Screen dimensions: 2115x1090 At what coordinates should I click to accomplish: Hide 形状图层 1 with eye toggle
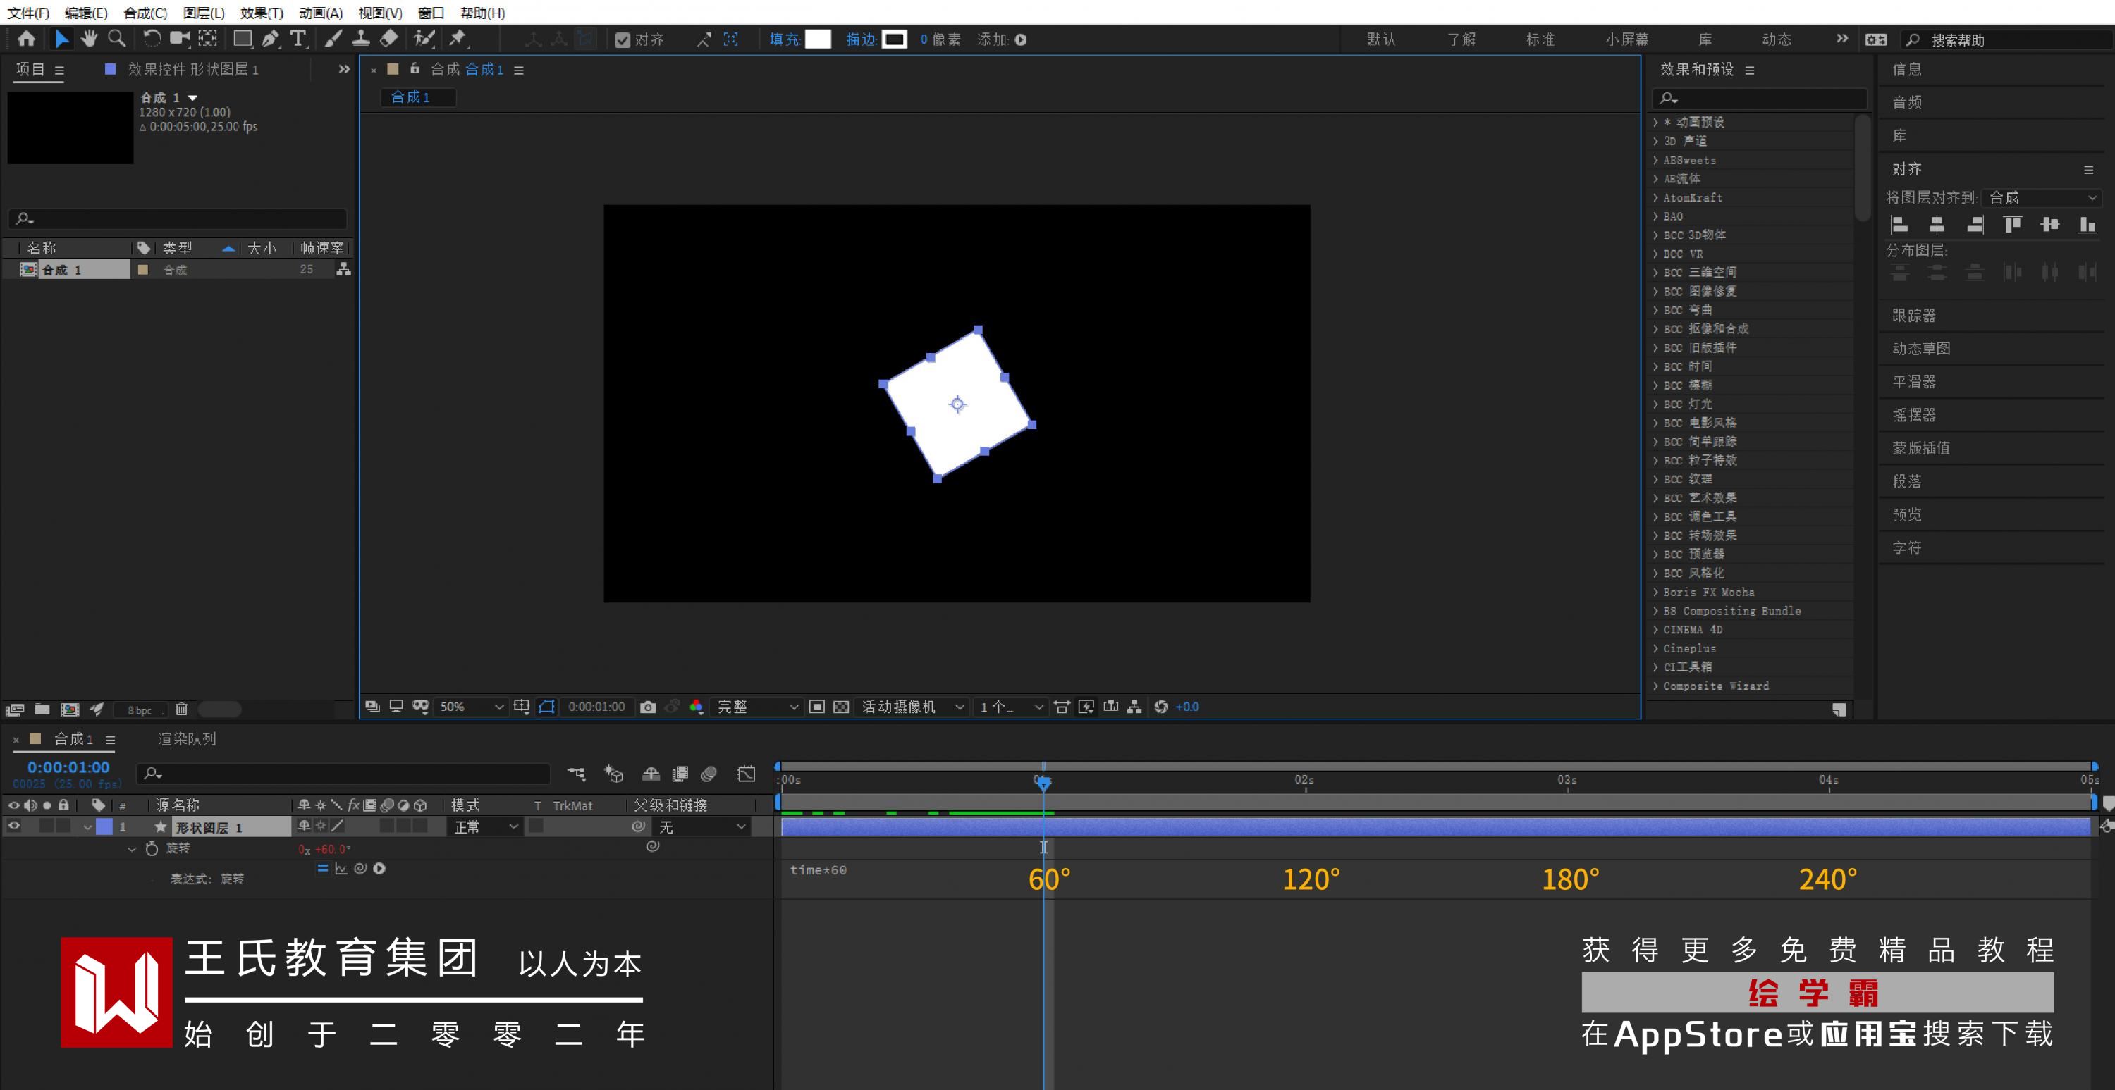[14, 826]
